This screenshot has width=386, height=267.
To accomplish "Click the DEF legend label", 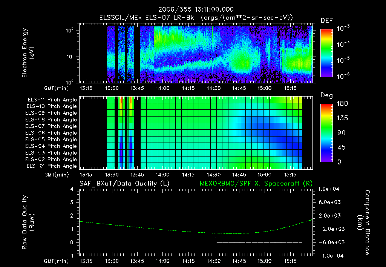I will [x=327, y=20].
